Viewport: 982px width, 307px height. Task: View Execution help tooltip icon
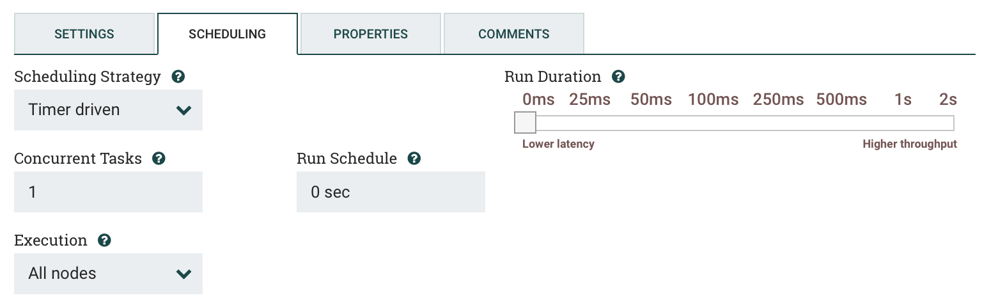pos(104,240)
